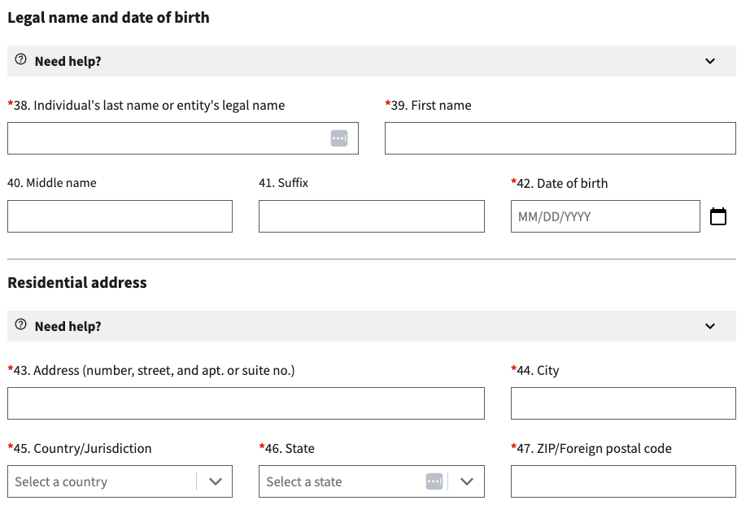Viewport: 750px width, 518px height.
Task: Open the State dropdown arrow
Action: click(466, 481)
